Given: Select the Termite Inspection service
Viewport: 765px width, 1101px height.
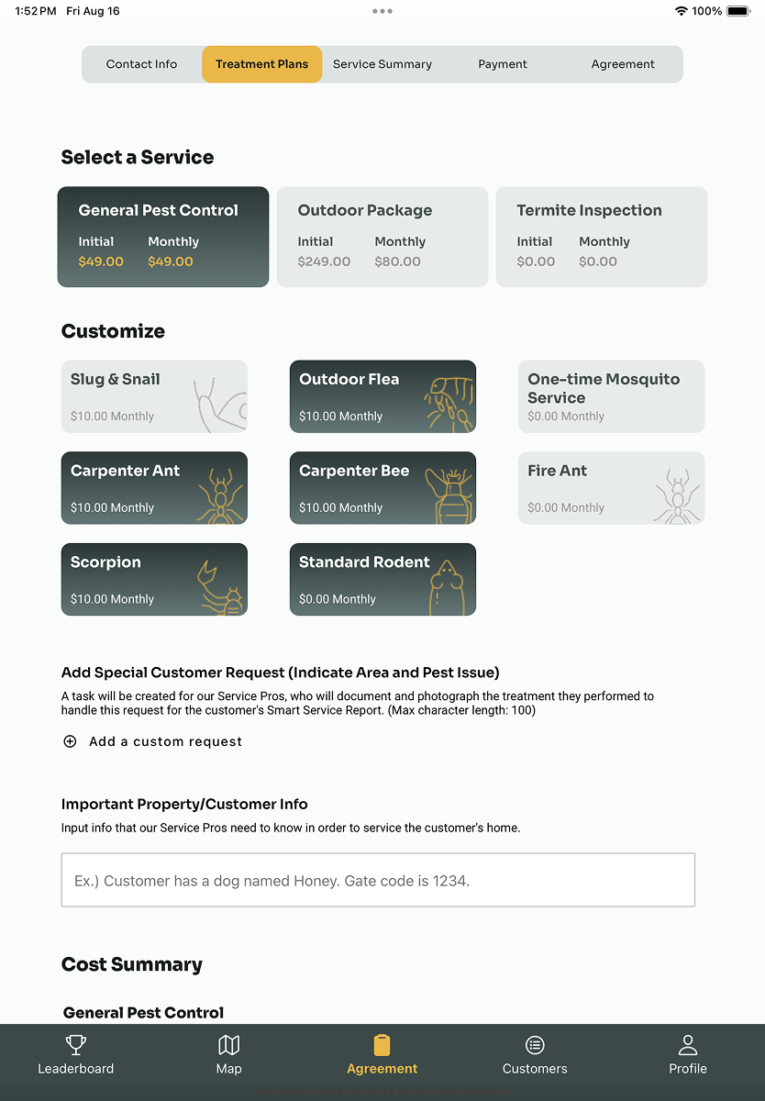Looking at the screenshot, I should pos(601,237).
